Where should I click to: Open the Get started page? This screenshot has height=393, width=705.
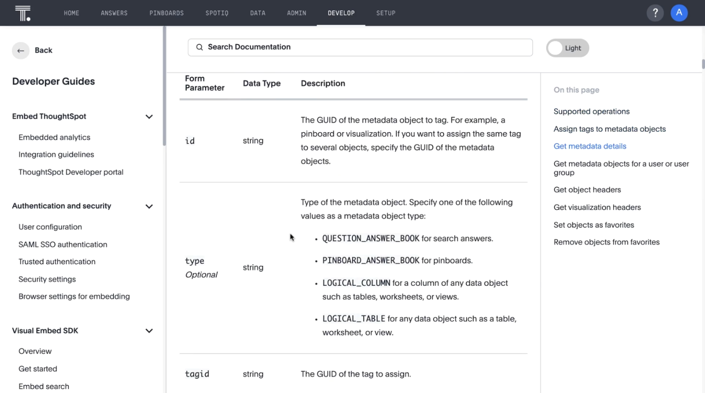pyautogui.click(x=38, y=369)
